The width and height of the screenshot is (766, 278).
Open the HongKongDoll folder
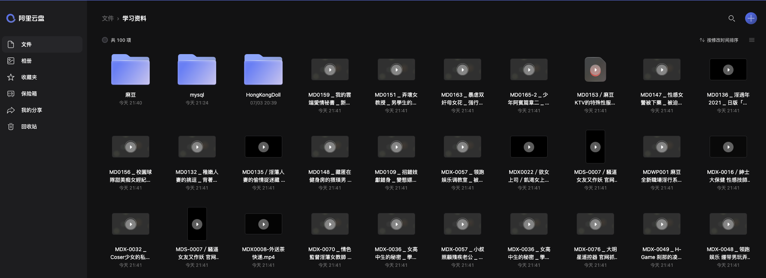(x=264, y=69)
